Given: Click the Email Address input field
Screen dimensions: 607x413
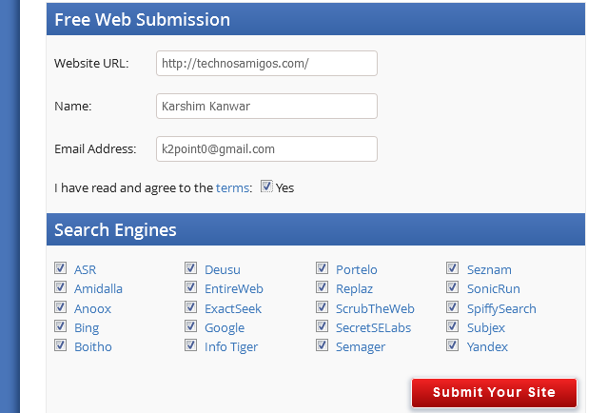Looking at the screenshot, I should 266,149.
